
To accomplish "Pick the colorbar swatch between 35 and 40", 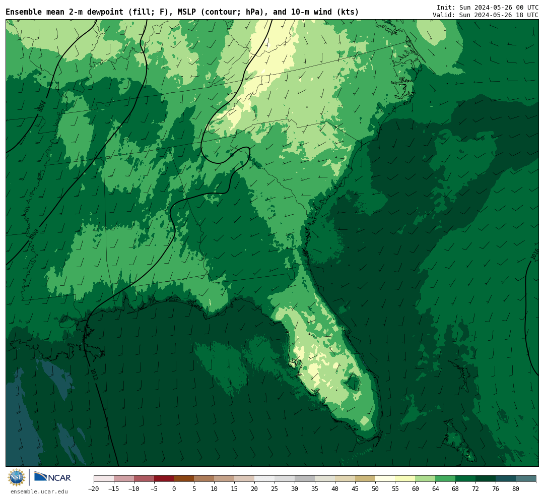I will 325,479.
